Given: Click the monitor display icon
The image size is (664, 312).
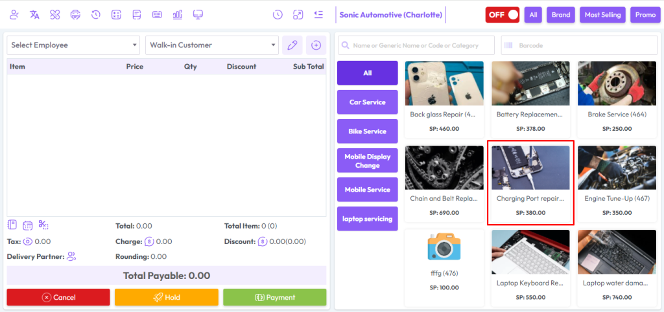Looking at the screenshot, I should (x=198, y=15).
